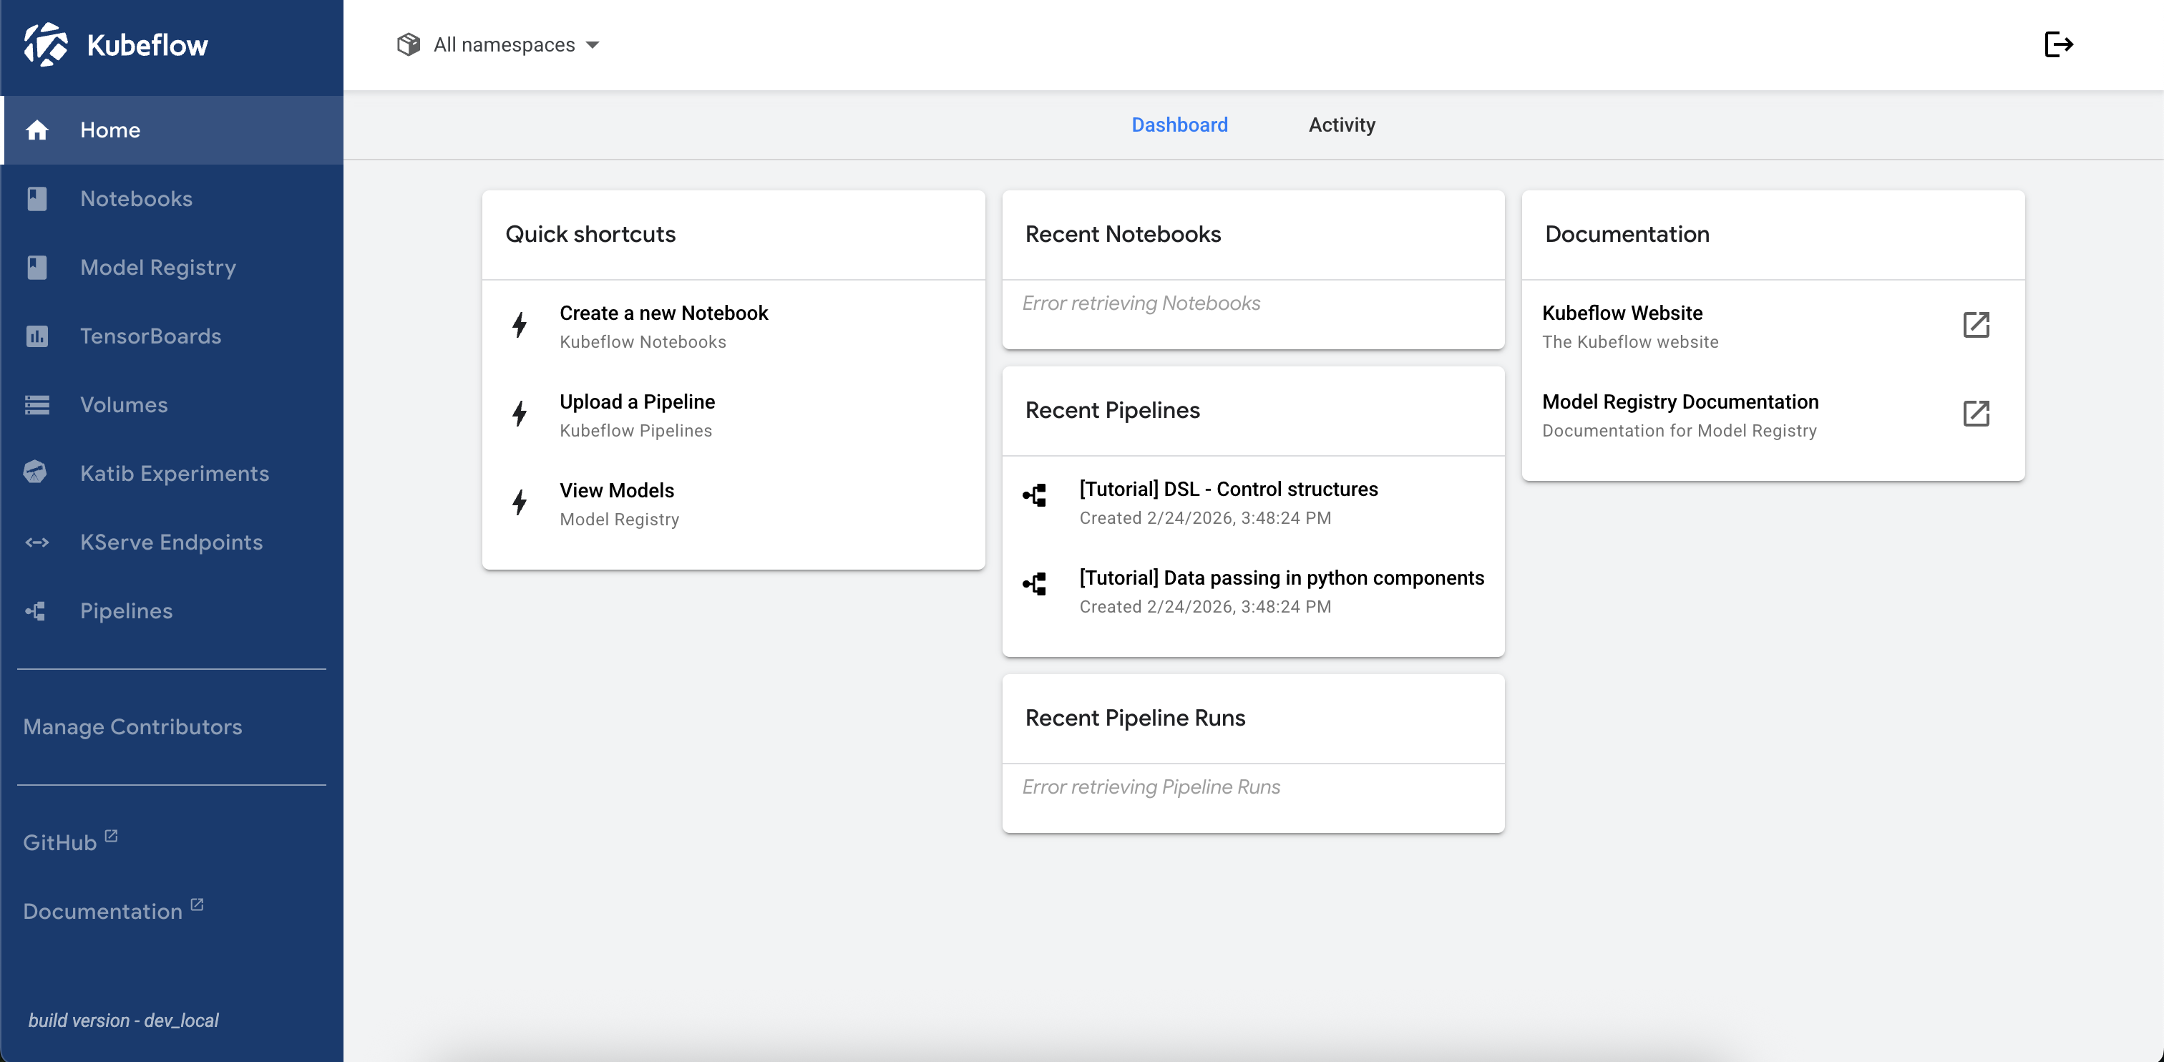Click the KServe Endpoints arrows icon
2164x1062 pixels.
(x=37, y=542)
